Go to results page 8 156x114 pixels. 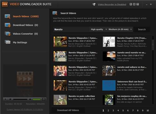(138, 111)
